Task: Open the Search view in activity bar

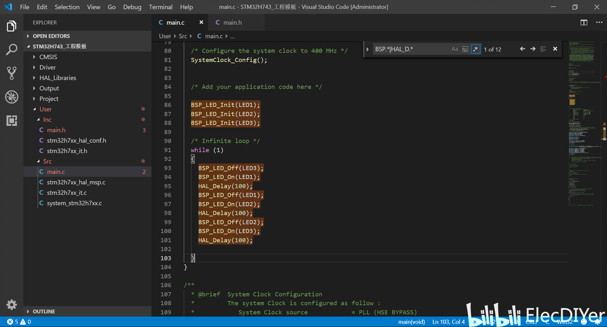Action: (x=11, y=49)
